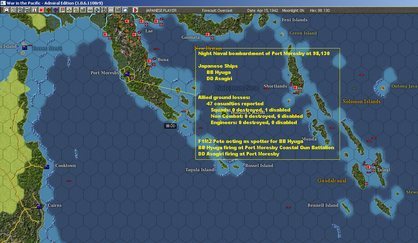Click the single yellow ship toolbar icon
This screenshot has height=243, width=418.
[x=69, y=10]
